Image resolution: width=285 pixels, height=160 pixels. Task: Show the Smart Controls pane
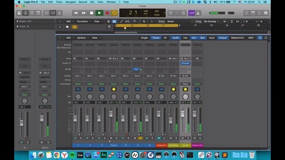click(x=46, y=13)
